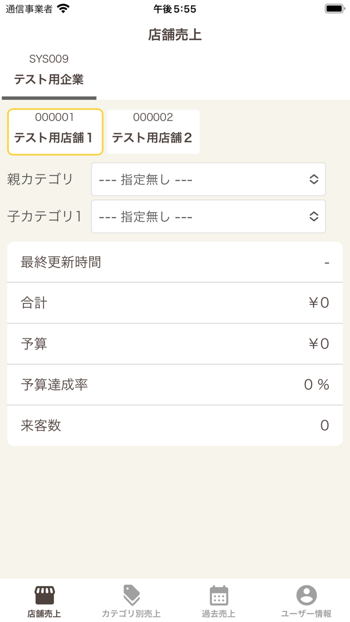The height and width of the screenshot is (622, 350).
Task: Open the 子カテゴリ1 dropdown
Action: (x=208, y=216)
